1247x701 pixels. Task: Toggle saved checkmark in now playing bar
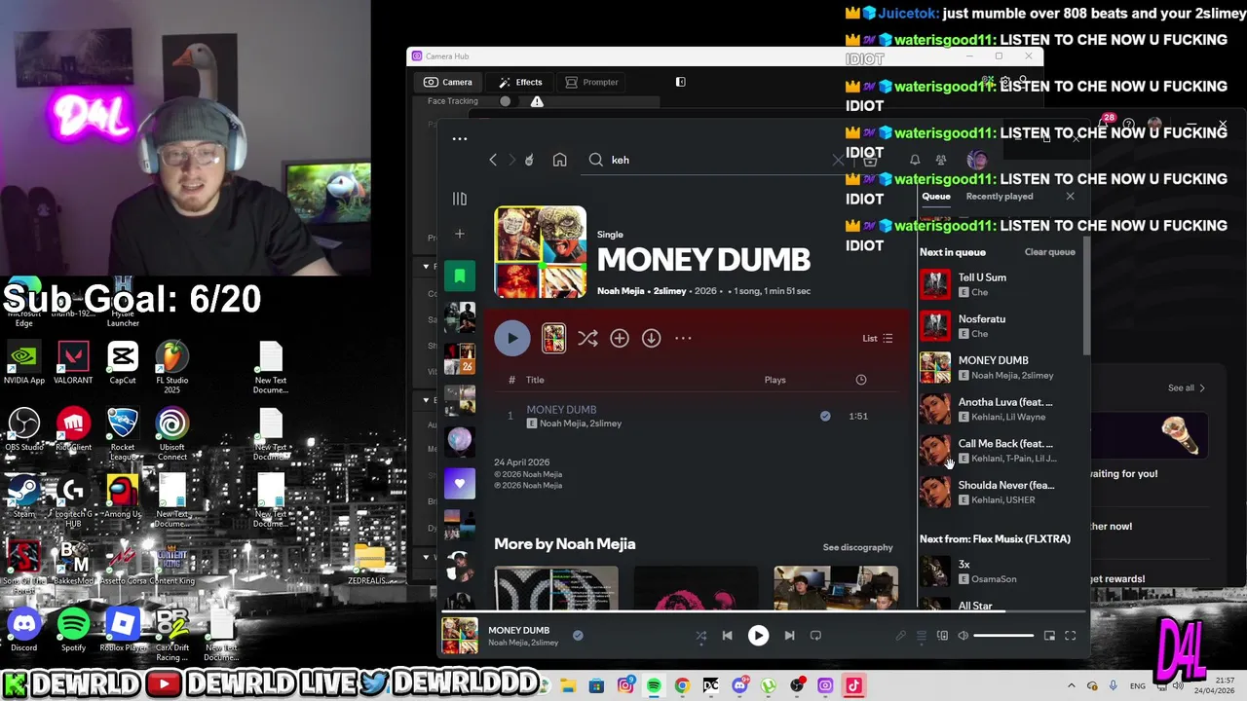click(x=578, y=636)
